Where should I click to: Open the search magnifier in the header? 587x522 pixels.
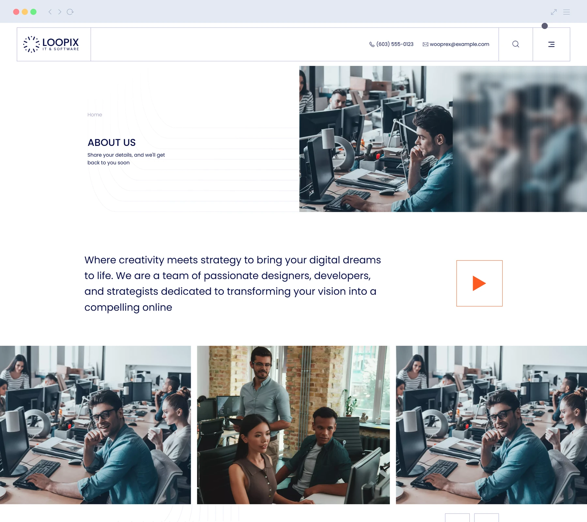pyautogui.click(x=516, y=44)
